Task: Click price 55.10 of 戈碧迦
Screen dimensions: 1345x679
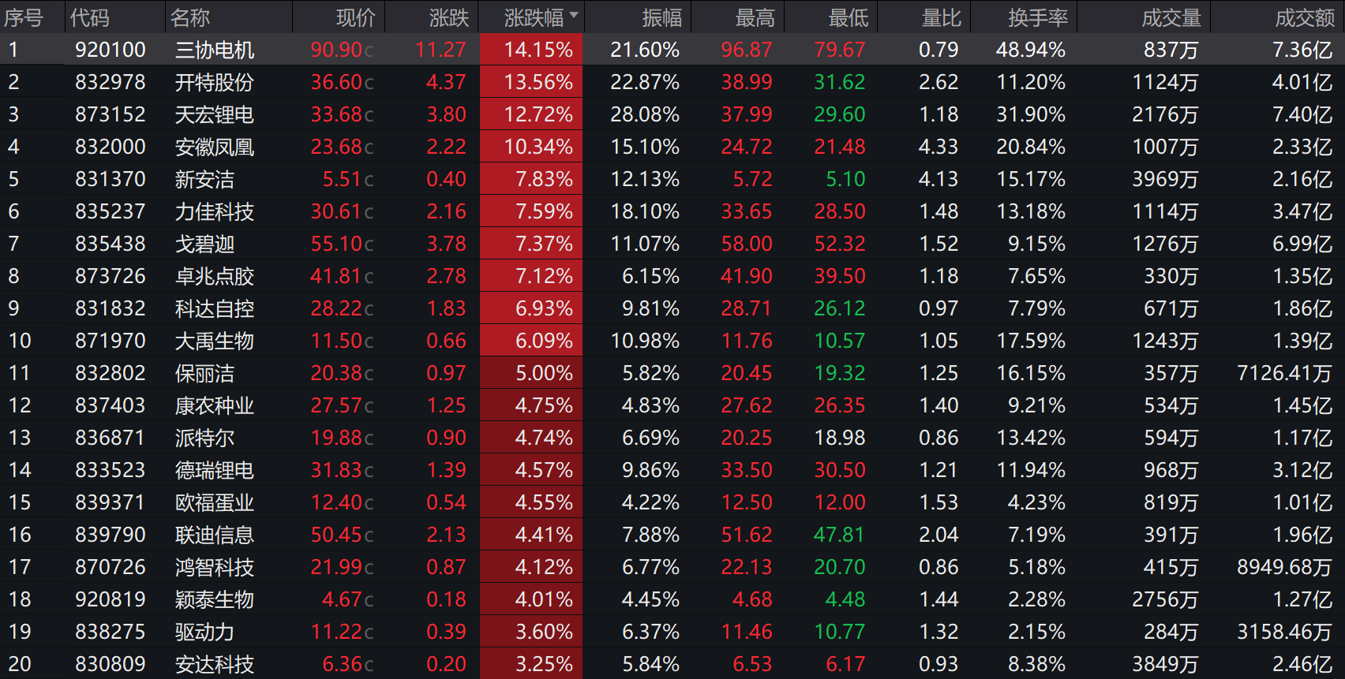Action: pos(337,244)
